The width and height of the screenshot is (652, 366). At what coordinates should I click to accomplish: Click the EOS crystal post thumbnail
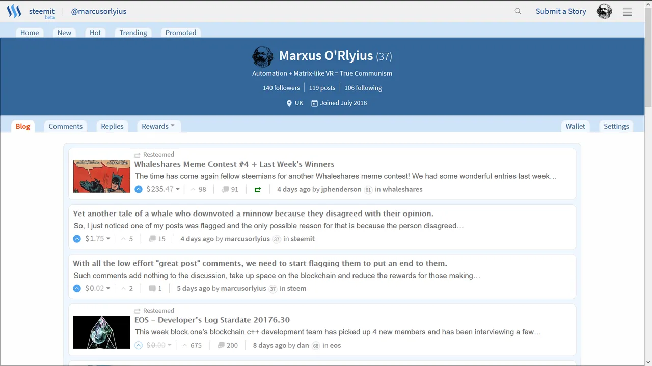coord(102,332)
